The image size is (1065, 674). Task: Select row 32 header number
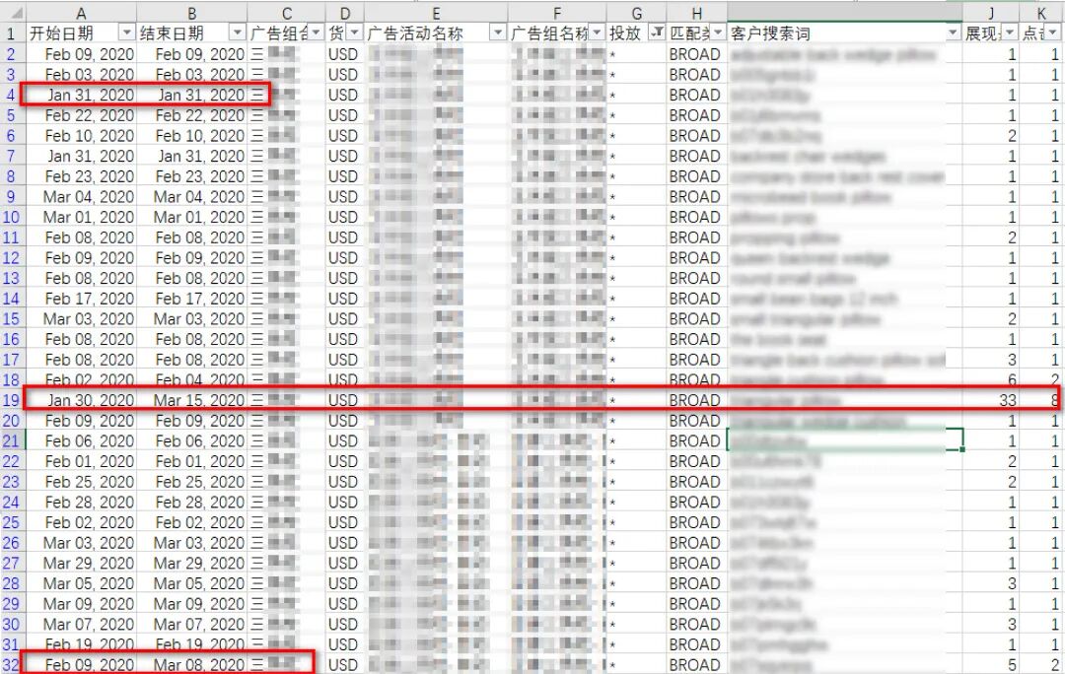[x=11, y=664]
